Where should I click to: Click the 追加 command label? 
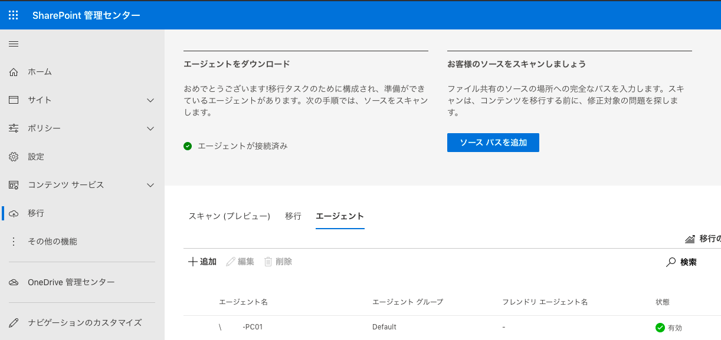tap(208, 262)
